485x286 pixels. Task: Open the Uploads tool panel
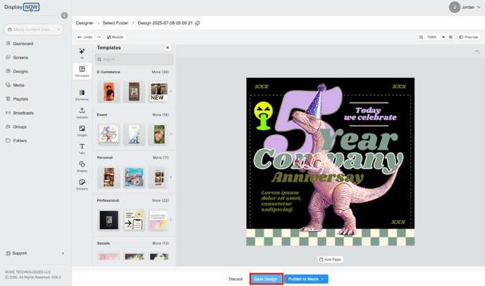click(x=82, y=113)
